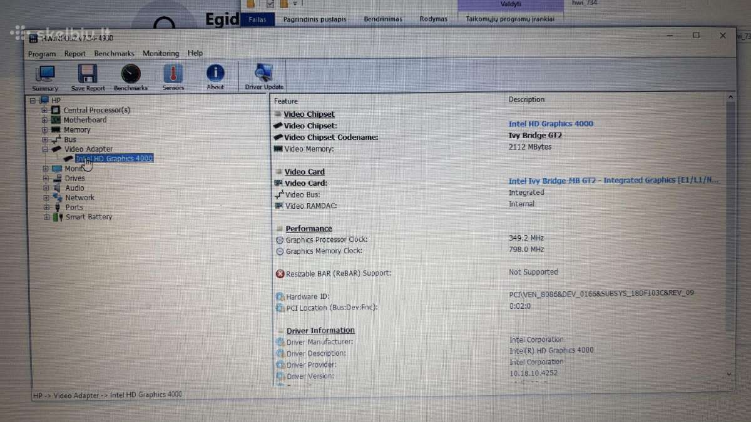
Task: Open the Failas tab in background window
Action: [x=257, y=19]
